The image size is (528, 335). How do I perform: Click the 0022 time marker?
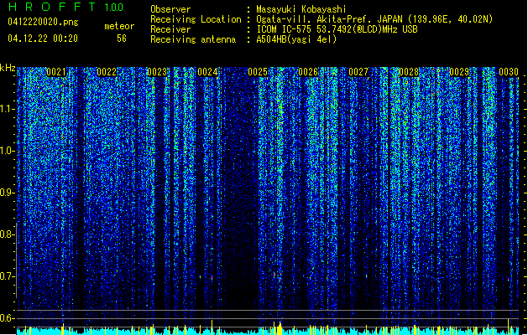click(107, 72)
